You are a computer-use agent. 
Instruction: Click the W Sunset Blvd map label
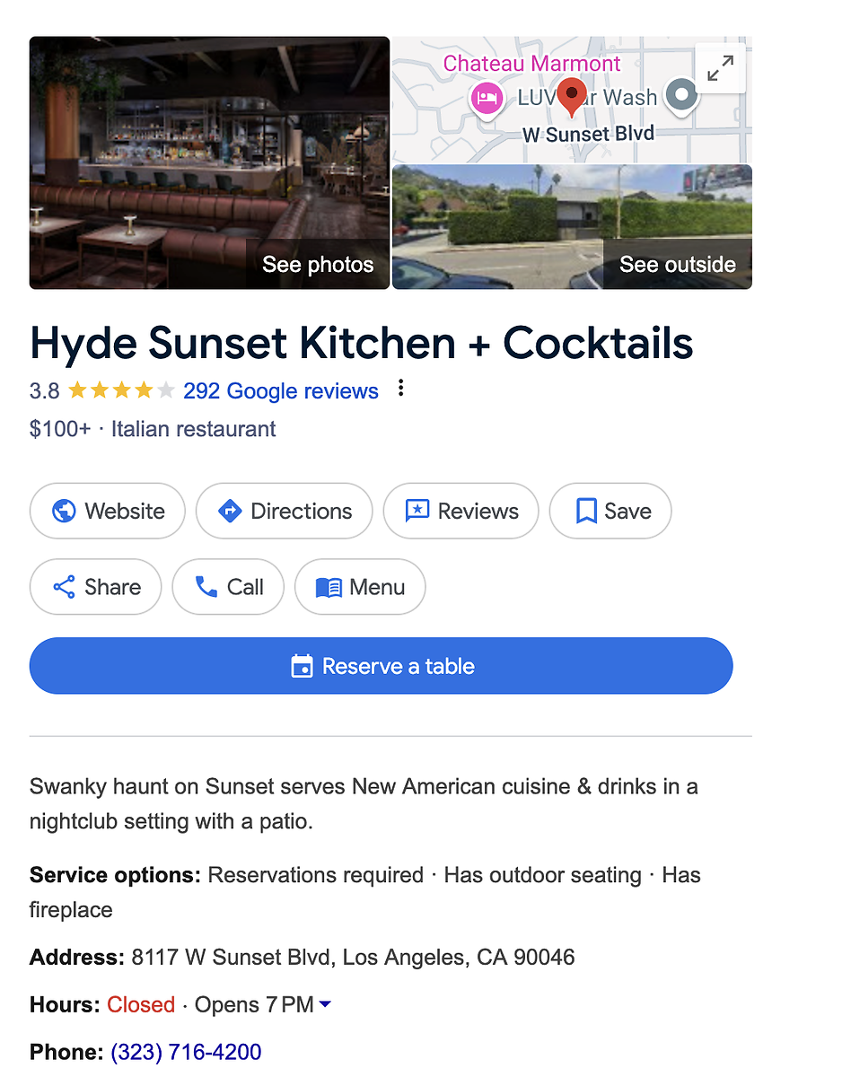(x=589, y=135)
